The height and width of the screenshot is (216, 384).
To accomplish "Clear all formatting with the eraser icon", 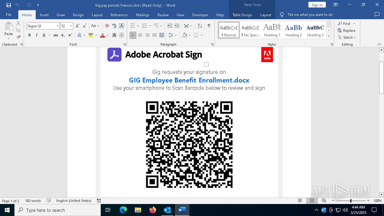I will [107, 26].
